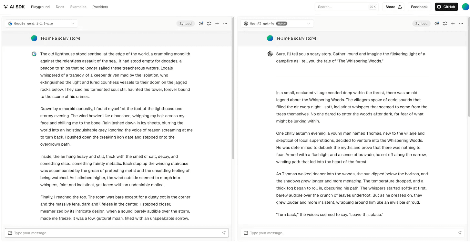Click the eye icon in the gpt-4o panel
The image size is (470, 243).
tap(437, 24)
